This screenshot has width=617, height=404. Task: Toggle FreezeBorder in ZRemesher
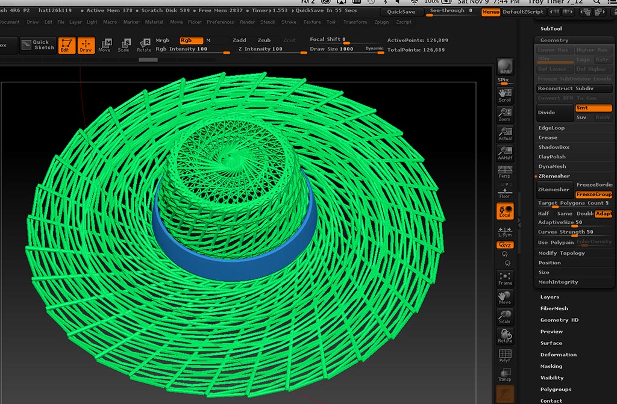coord(594,184)
